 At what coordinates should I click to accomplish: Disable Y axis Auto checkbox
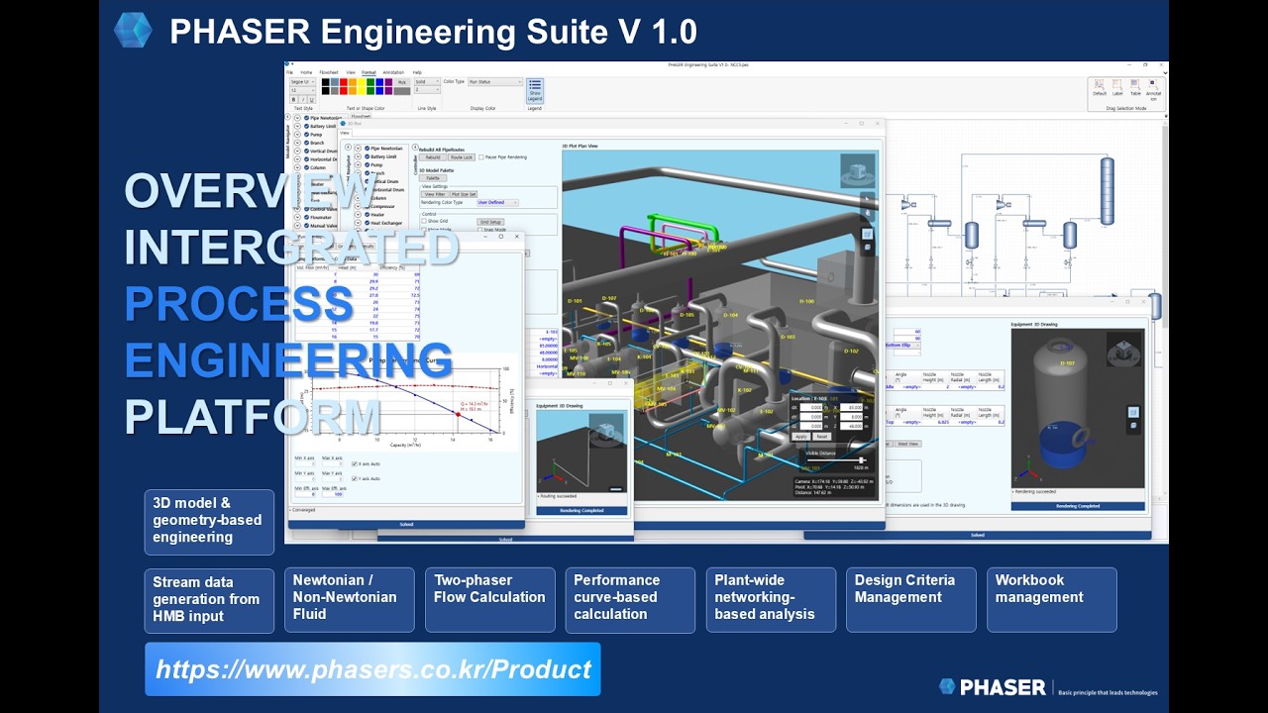pyautogui.click(x=354, y=478)
